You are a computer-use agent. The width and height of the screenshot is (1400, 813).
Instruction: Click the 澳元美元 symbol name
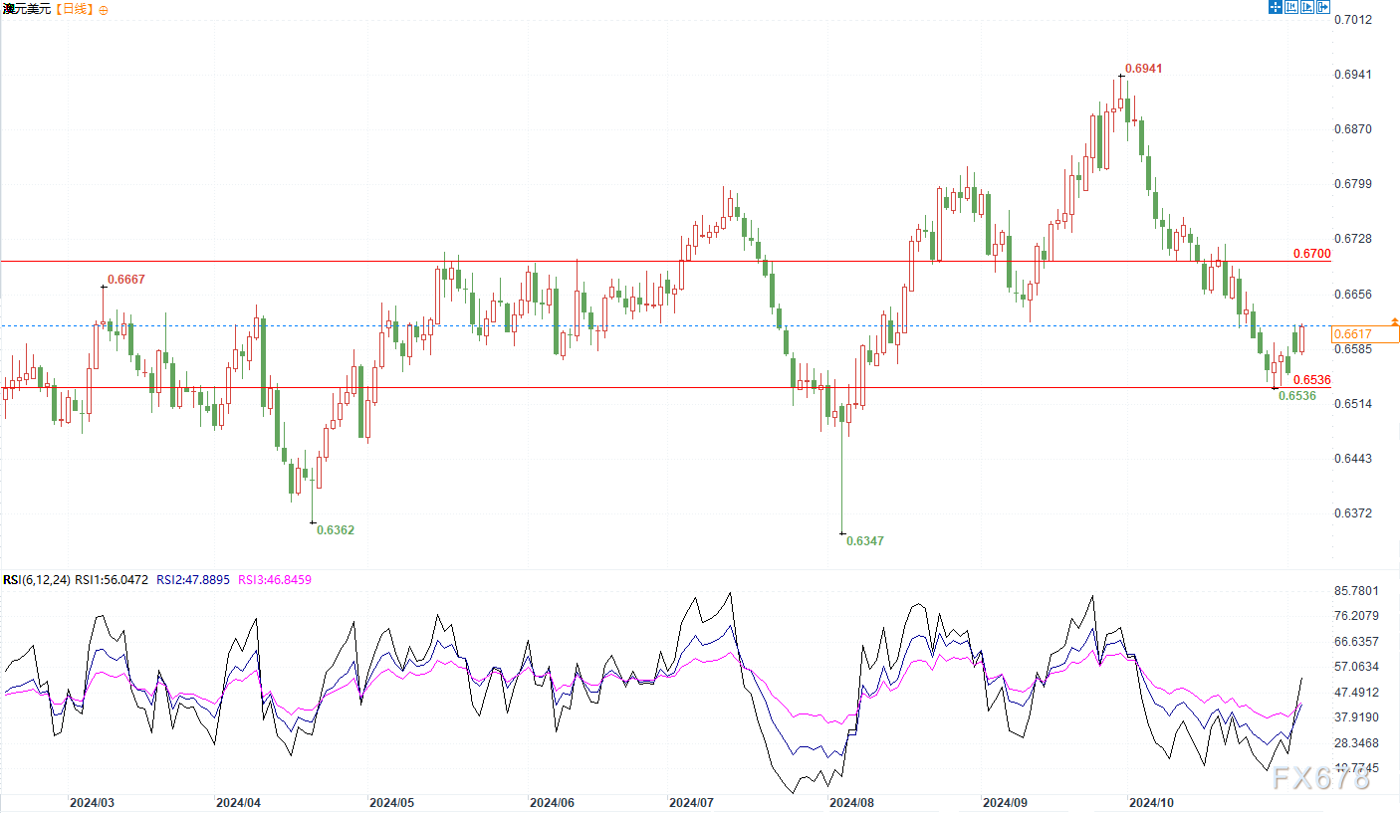pyautogui.click(x=25, y=9)
